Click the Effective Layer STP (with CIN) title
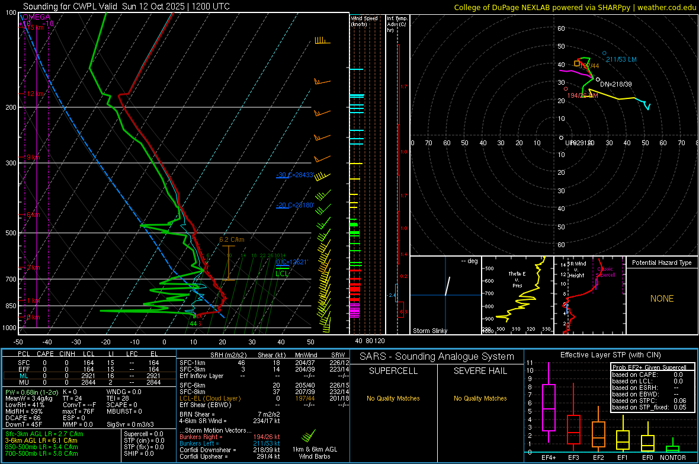 point(610,355)
